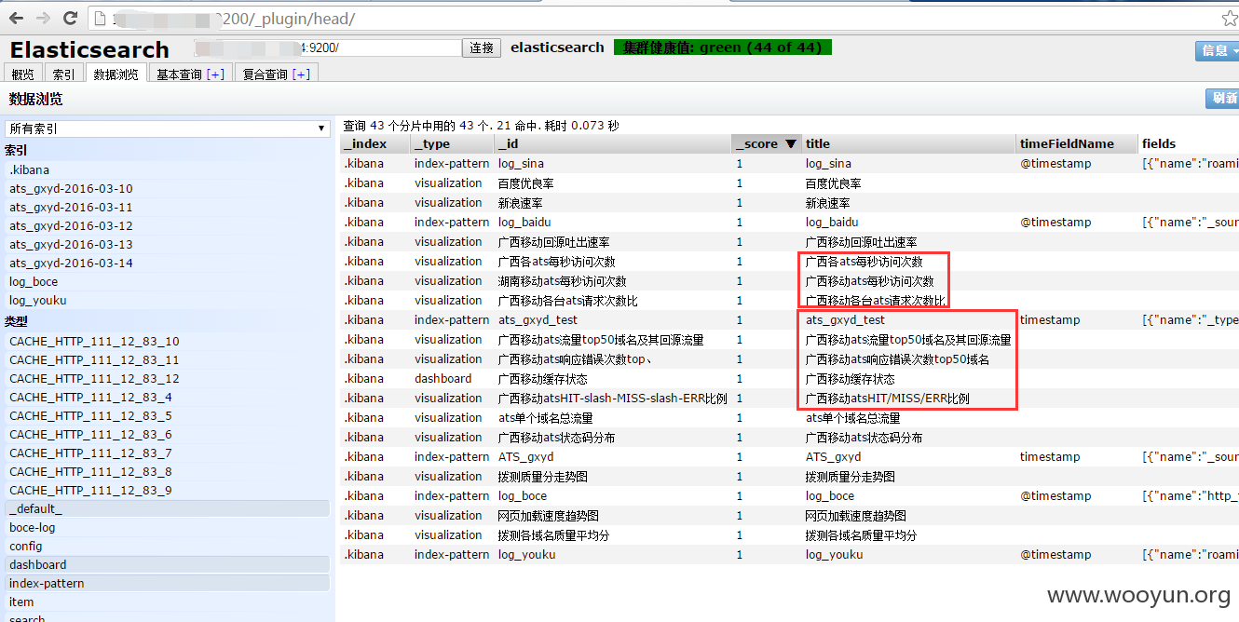
Task: Open dashboard row 广西移动缓存状态
Action: tap(790, 379)
